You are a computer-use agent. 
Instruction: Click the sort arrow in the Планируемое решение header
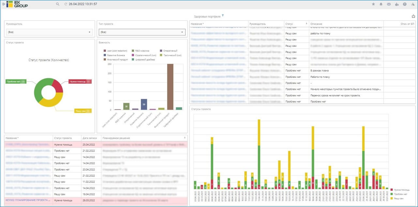185,137
